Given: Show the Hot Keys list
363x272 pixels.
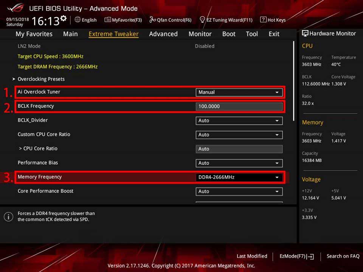Looking at the screenshot, I should [273, 20].
